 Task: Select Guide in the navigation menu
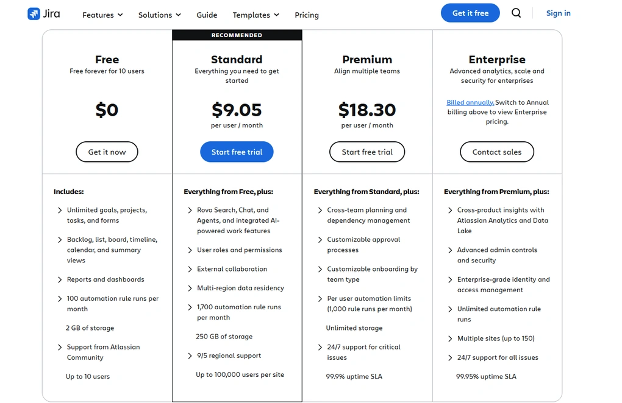(x=207, y=15)
